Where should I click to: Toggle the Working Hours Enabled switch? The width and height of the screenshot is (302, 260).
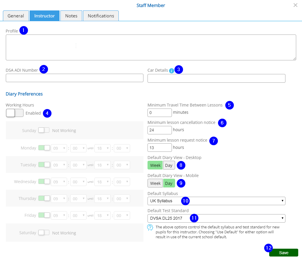(x=15, y=113)
